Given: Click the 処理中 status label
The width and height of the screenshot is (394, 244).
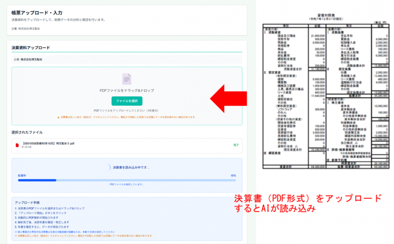Looking at the screenshot, I should 22,175.
